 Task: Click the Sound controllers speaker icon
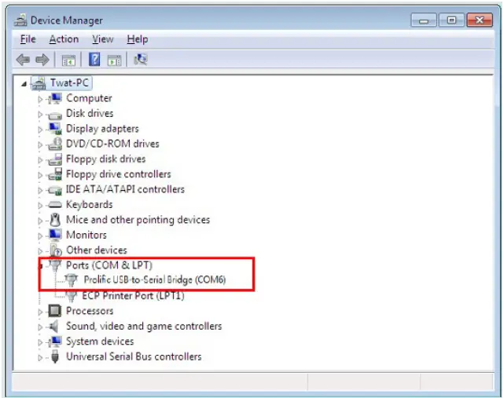[x=54, y=326]
